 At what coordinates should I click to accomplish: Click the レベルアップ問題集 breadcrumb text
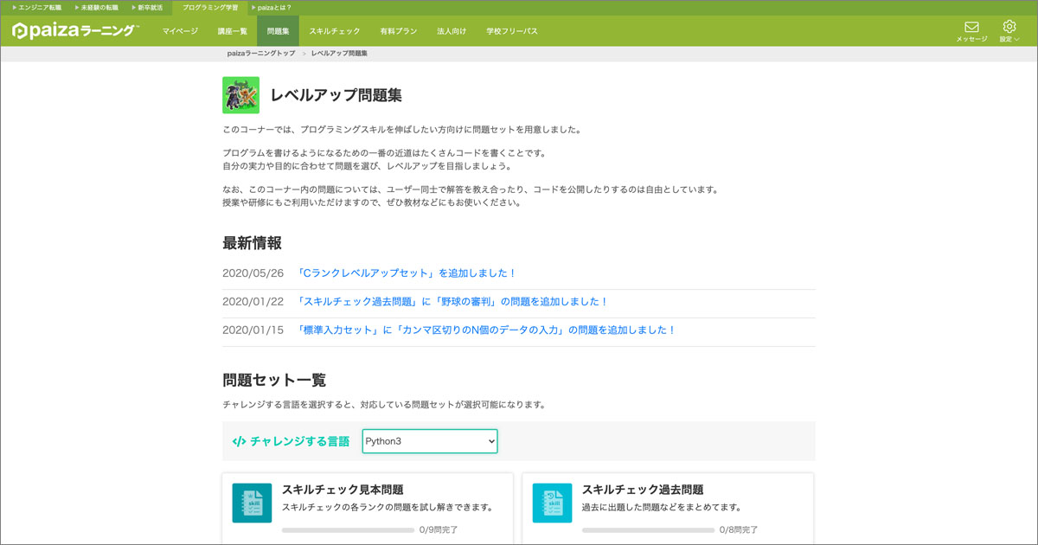(x=339, y=54)
